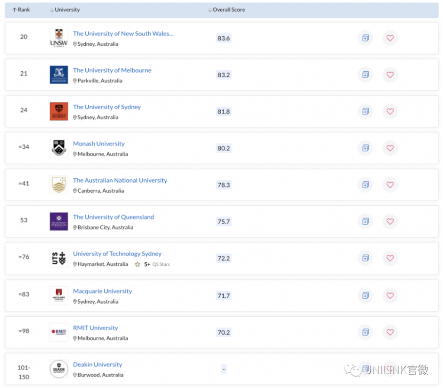The width and height of the screenshot is (443, 388).
Task: Click the Parkville, Australia location
Action: click(x=97, y=81)
